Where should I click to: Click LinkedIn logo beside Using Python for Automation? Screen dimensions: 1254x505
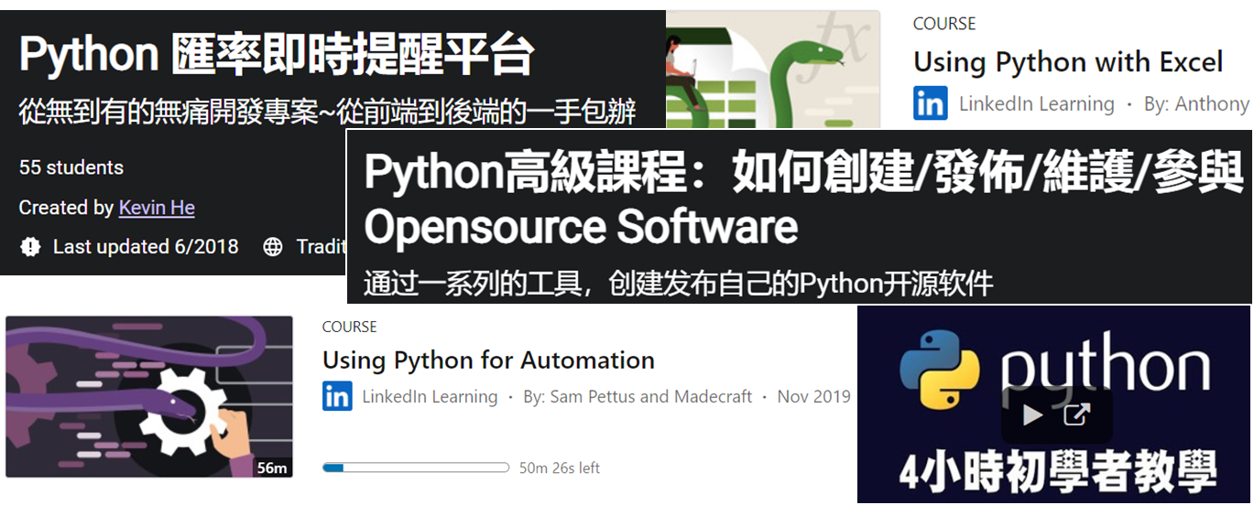[x=337, y=397]
